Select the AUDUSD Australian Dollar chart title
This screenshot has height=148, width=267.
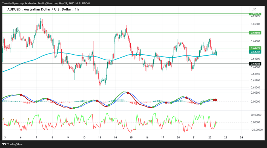[x=43, y=9]
